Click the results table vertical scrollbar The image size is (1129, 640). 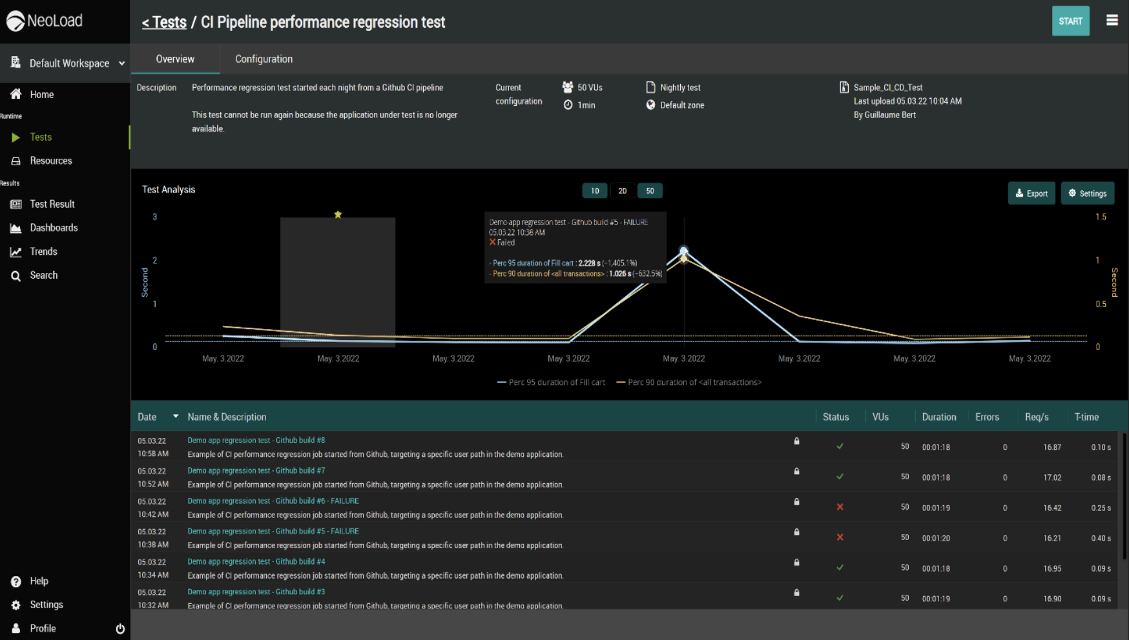(x=1124, y=495)
